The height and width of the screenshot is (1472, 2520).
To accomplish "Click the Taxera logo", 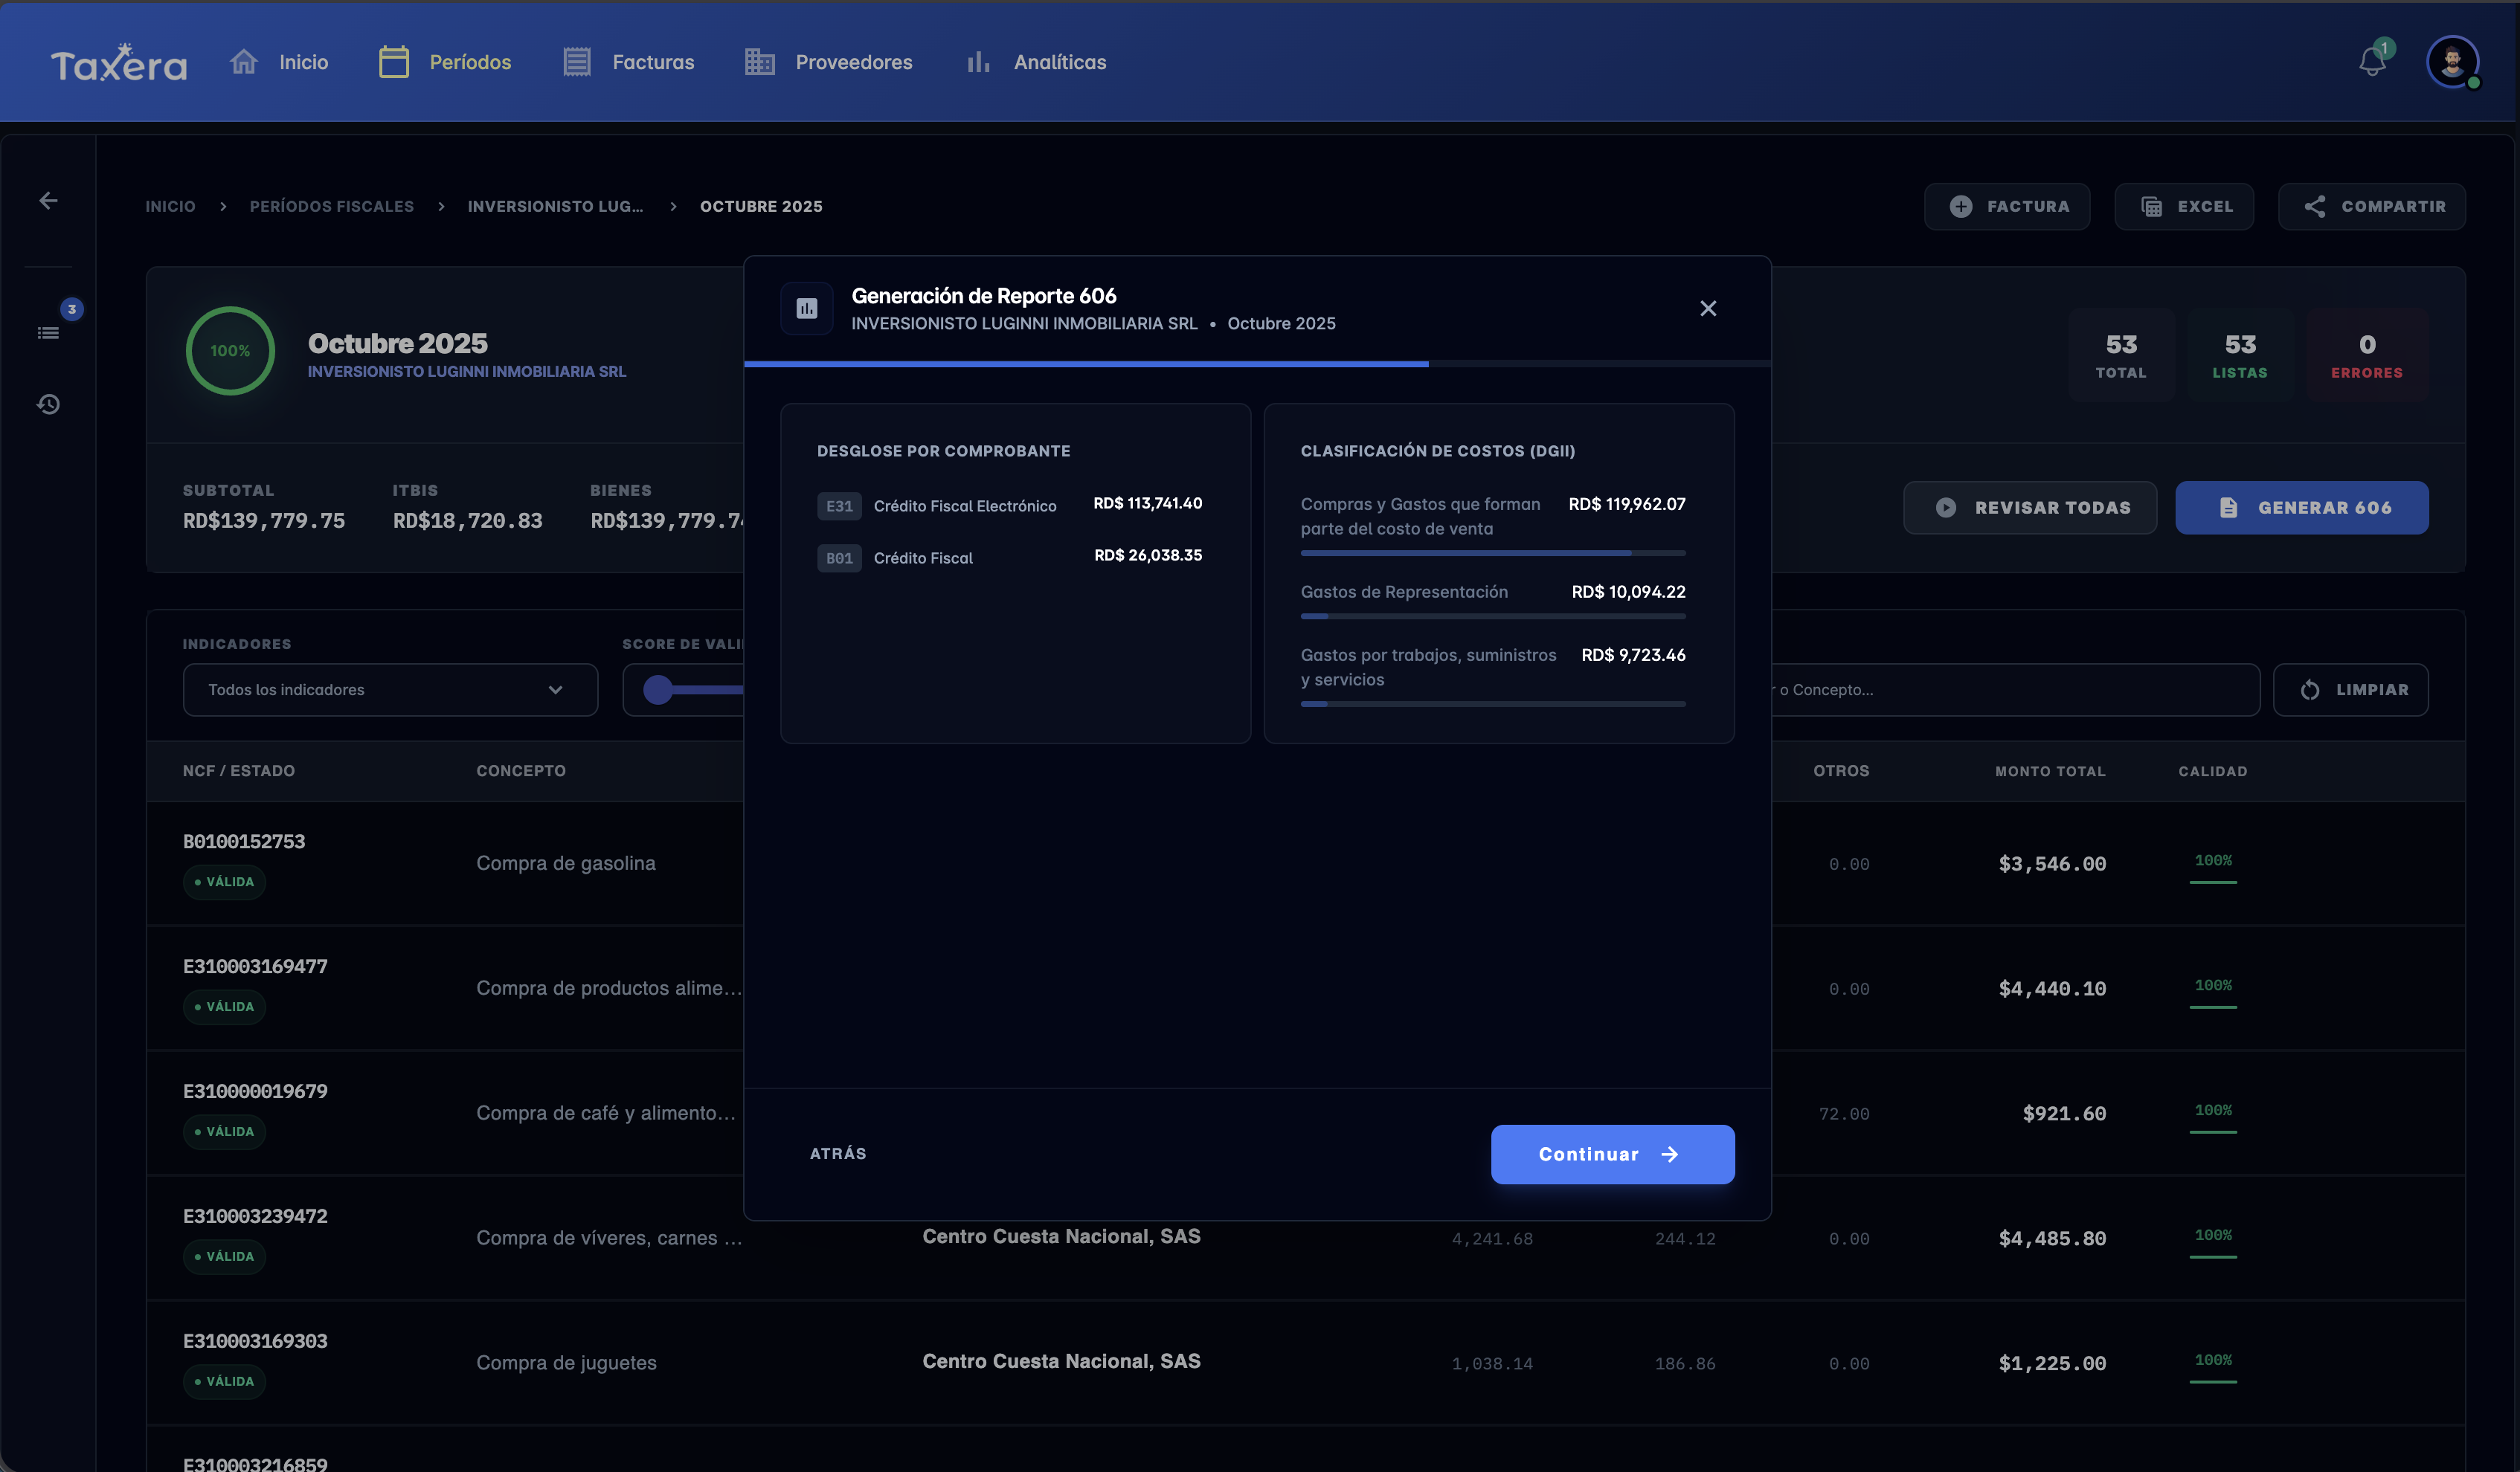I will tap(119, 63).
